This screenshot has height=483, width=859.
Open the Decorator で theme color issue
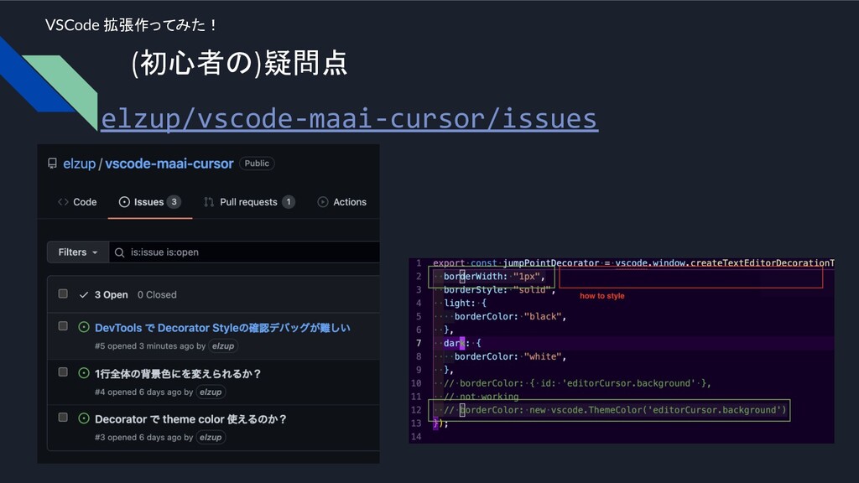190,419
